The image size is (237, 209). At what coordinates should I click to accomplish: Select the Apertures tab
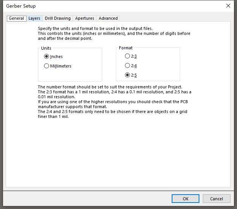(84, 19)
